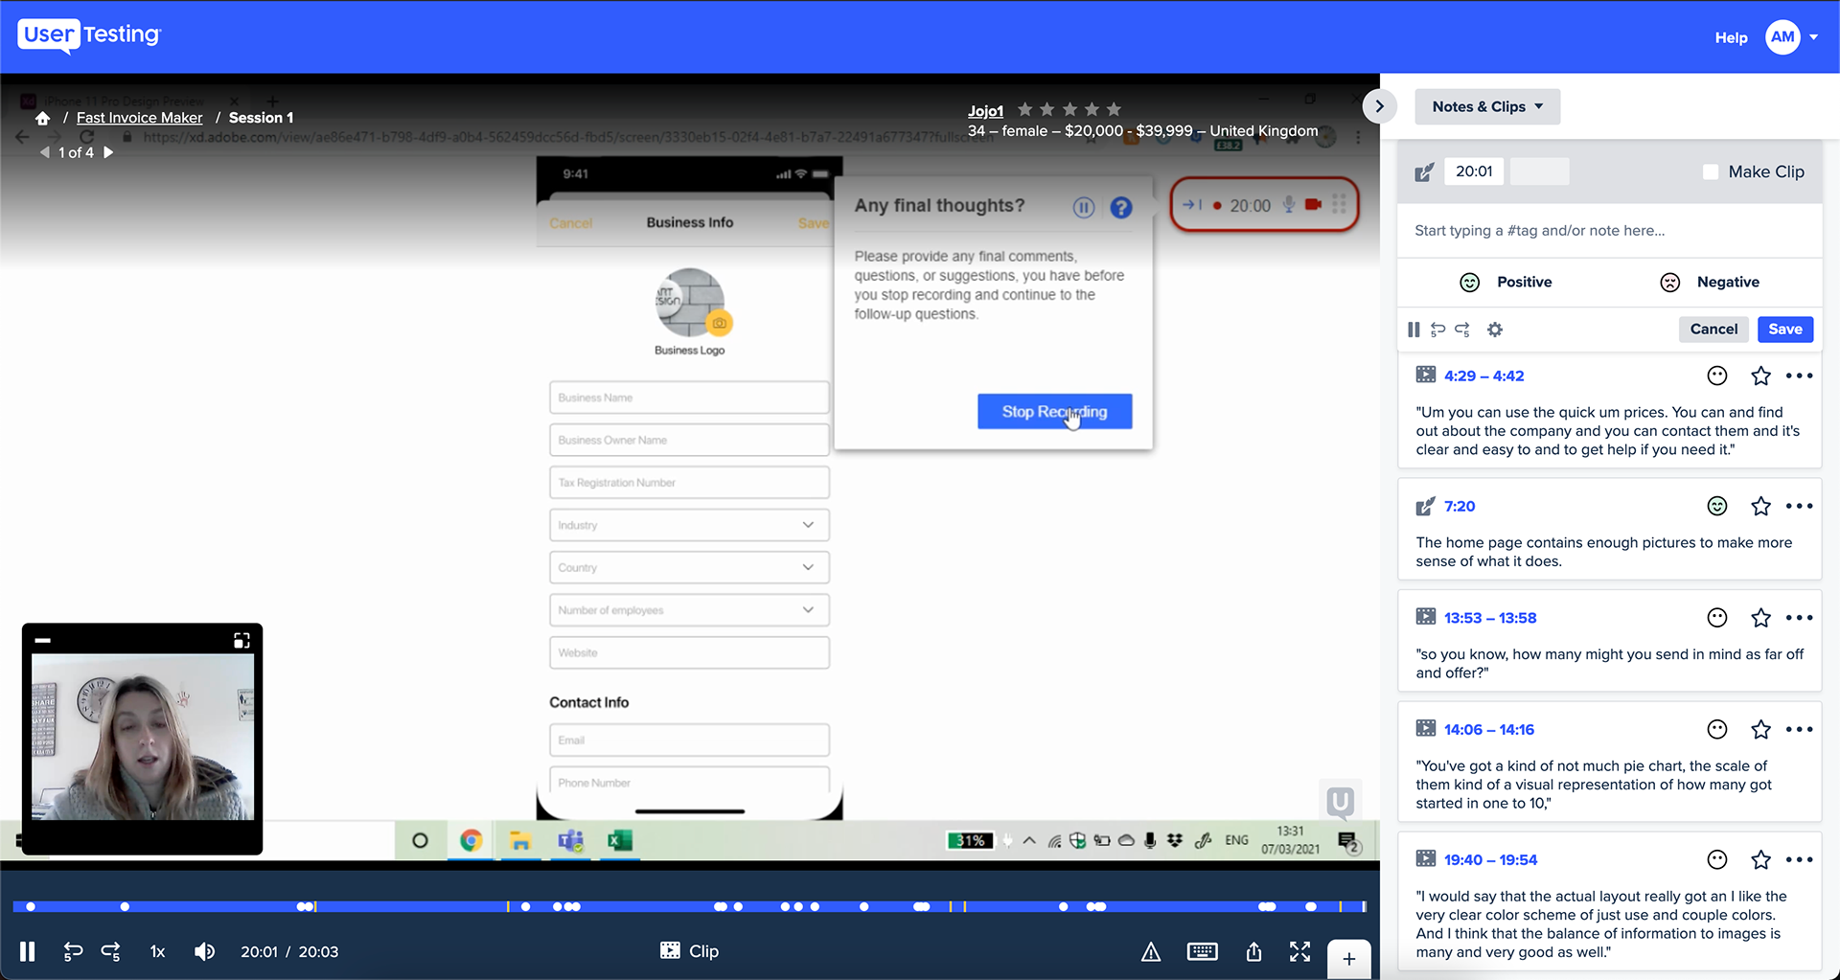Open the Notes & Clips dropdown

(x=1487, y=106)
